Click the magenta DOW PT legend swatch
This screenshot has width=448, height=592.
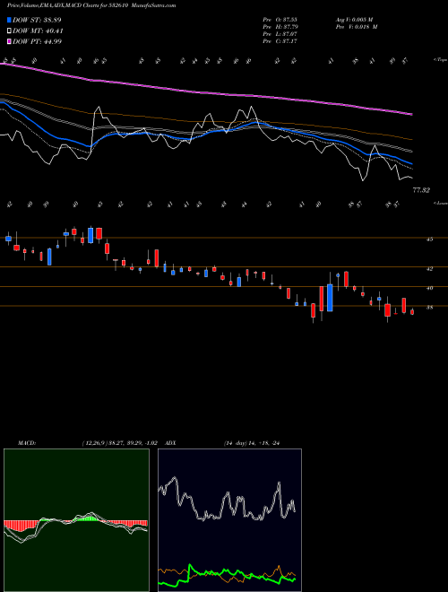(x=9, y=41)
